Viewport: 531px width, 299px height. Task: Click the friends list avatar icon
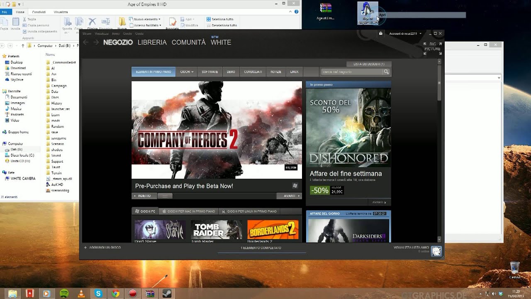(436, 251)
